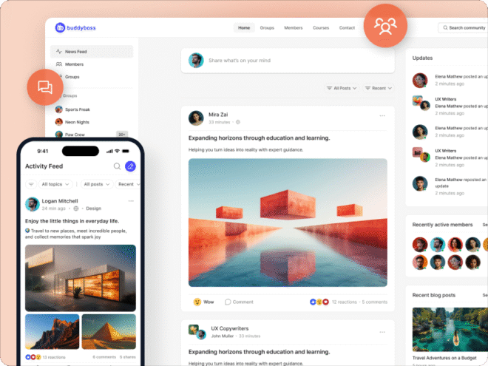
Task: Tap Logan Mitchell's name on phone
Action: coord(60,201)
